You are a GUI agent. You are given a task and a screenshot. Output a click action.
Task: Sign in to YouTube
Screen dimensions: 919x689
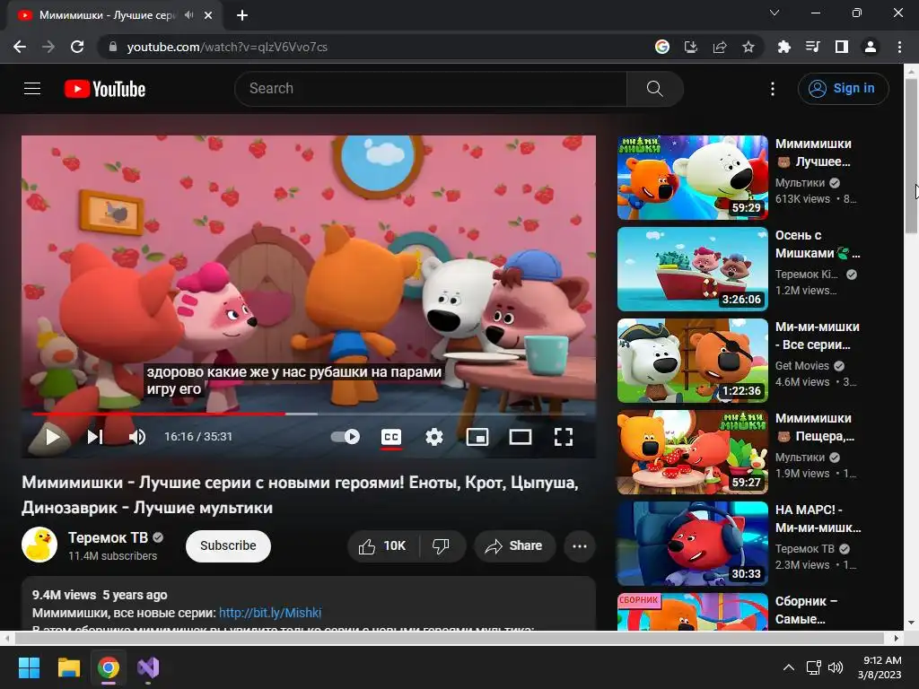click(x=843, y=89)
